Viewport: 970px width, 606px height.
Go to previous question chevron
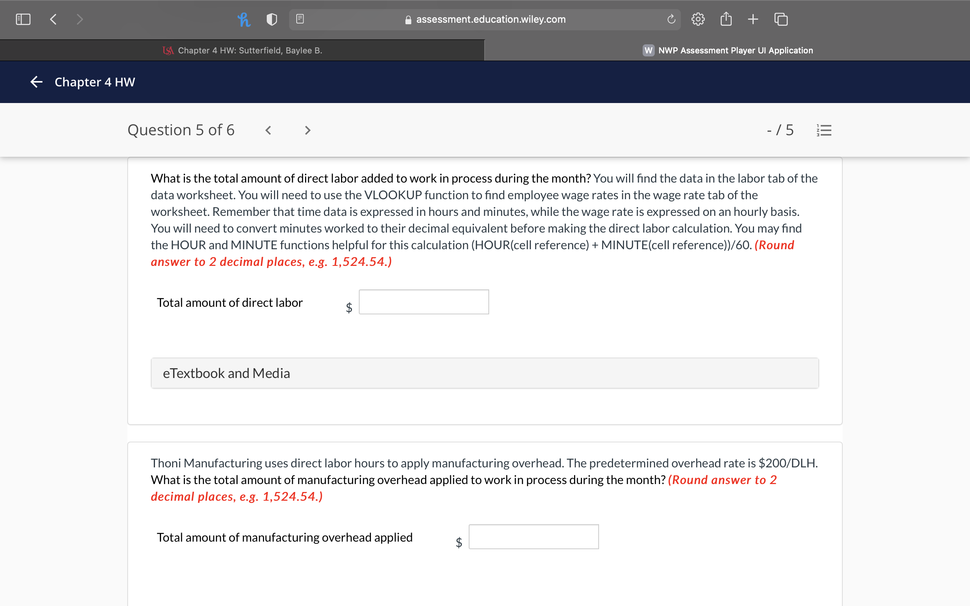269,130
